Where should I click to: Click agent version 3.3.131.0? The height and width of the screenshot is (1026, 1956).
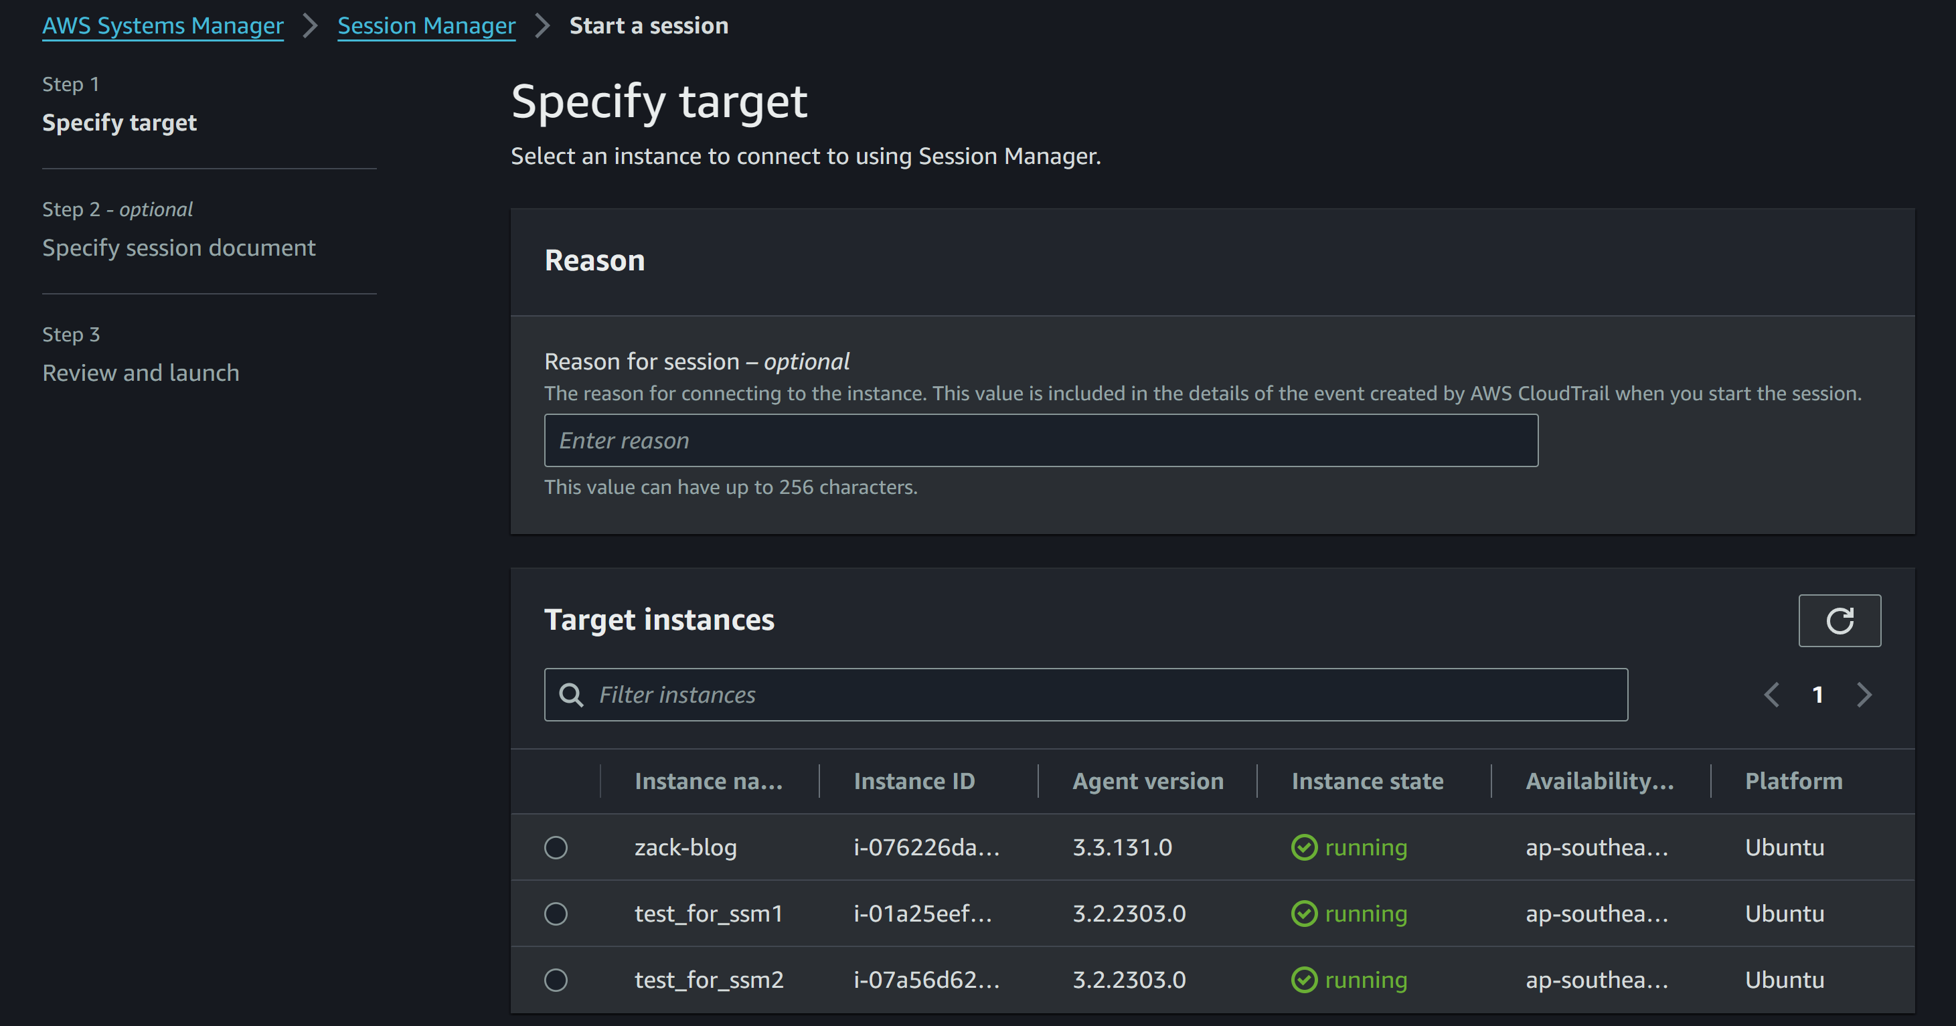tap(1123, 847)
